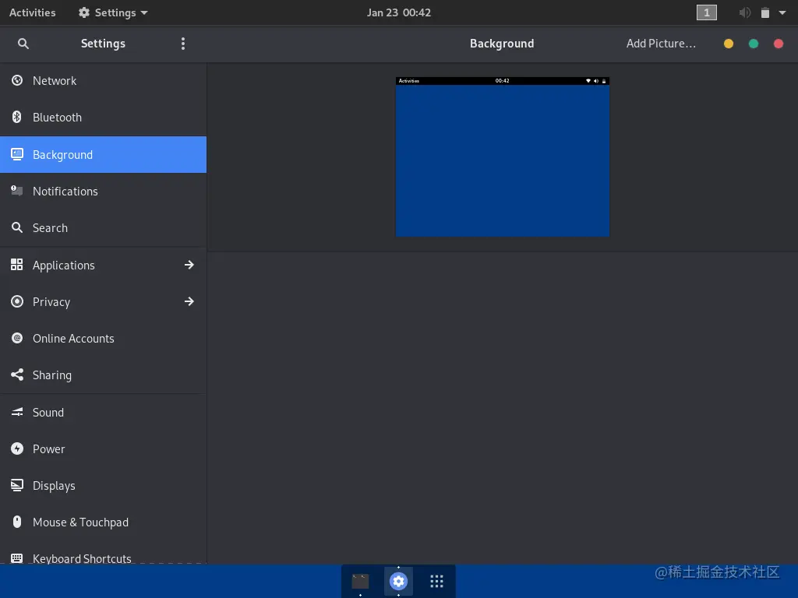Click the Background monitor icon in sidebar

click(x=17, y=154)
